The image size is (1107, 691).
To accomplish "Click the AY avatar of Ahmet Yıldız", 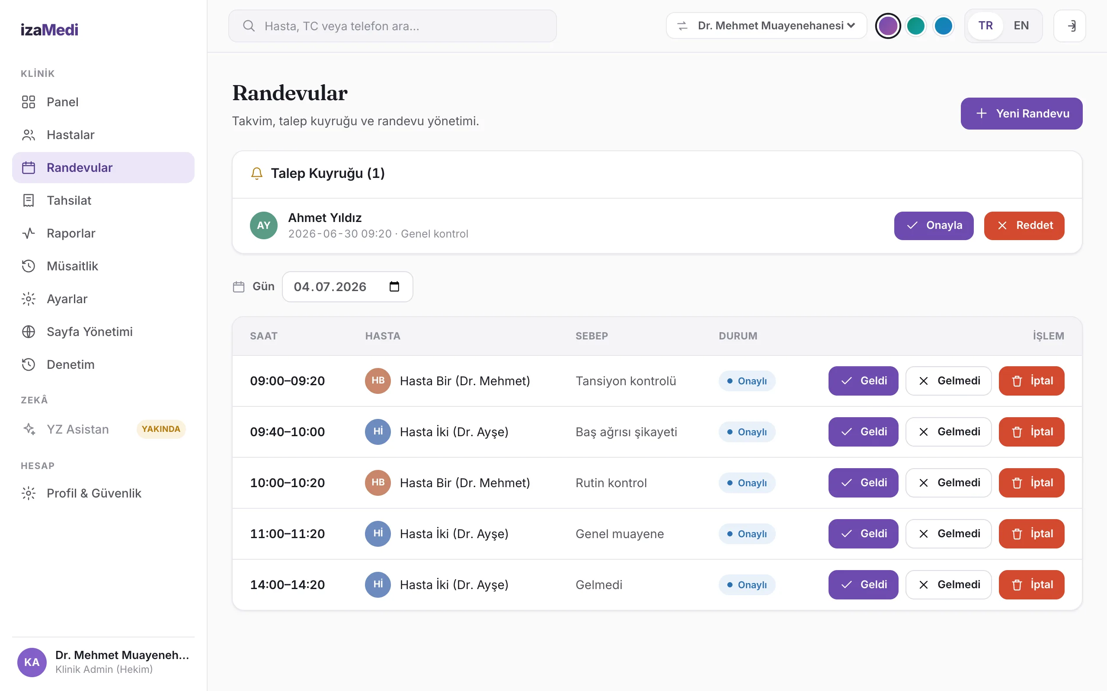I will [x=263, y=225].
